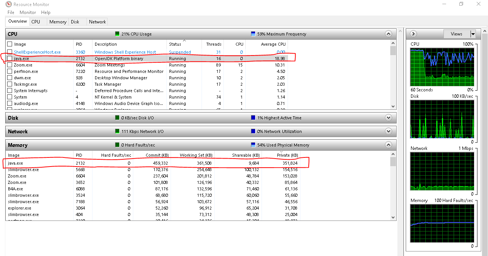The width and height of the screenshot is (488, 256).
Task: Click the green CPU Usage indicator icon
Action: pos(117,34)
